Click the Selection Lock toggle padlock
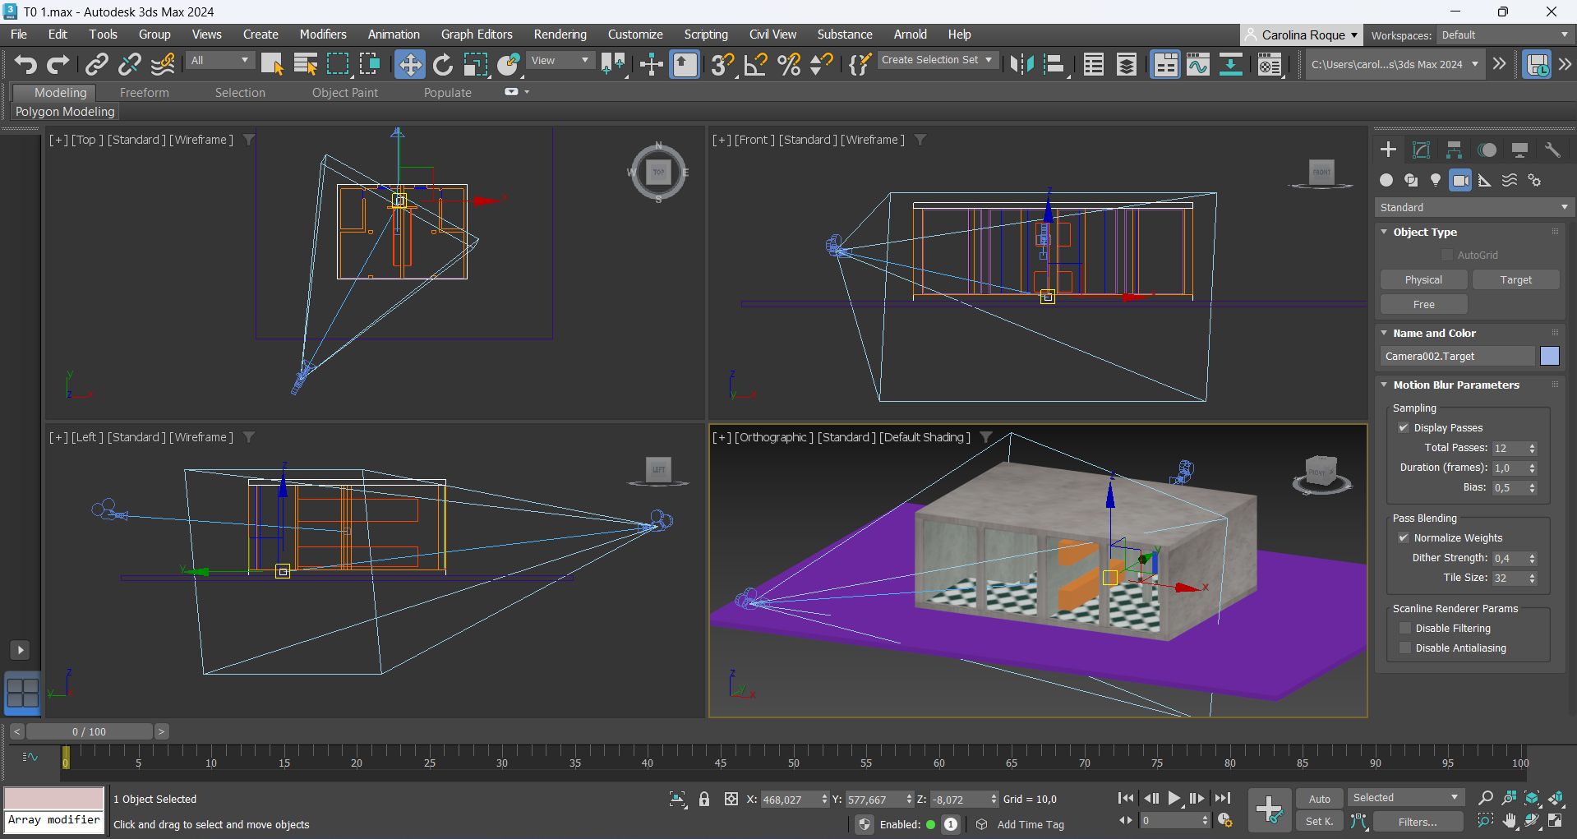The image size is (1577, 839). click(704, 799)
